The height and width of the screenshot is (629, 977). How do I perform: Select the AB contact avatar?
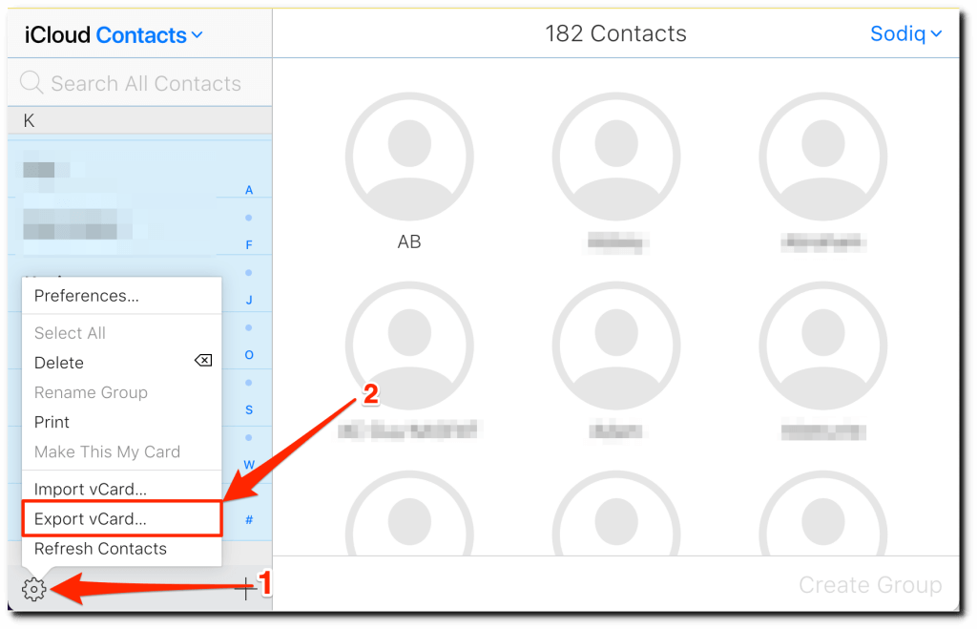coord(409,157)
